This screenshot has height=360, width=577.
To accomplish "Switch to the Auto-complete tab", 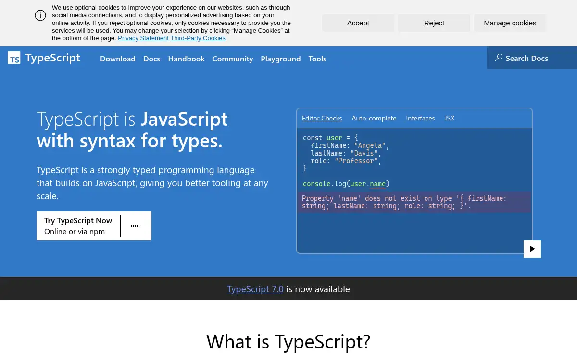I will point(374,118).
